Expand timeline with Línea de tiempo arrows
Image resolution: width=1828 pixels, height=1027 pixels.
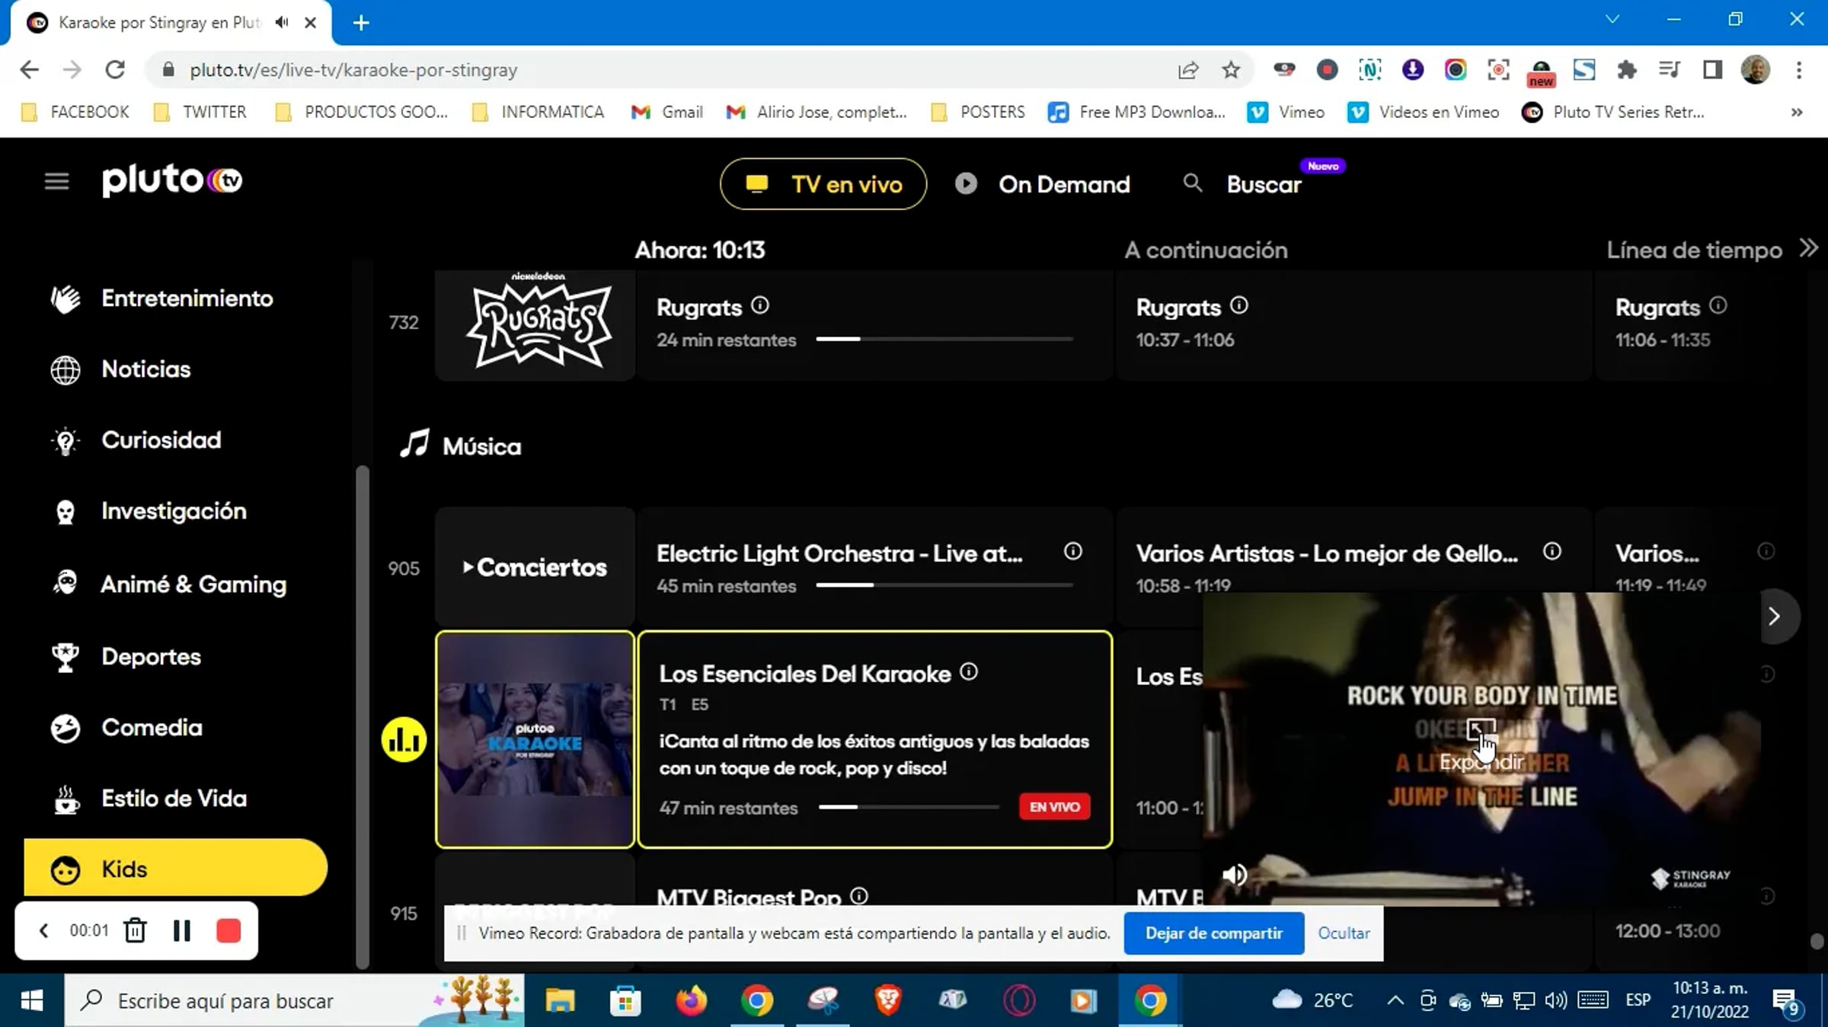(x=1808, y=248)
